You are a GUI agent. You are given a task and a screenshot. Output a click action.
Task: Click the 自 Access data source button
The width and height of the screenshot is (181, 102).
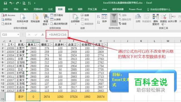(x=9, y=15)
